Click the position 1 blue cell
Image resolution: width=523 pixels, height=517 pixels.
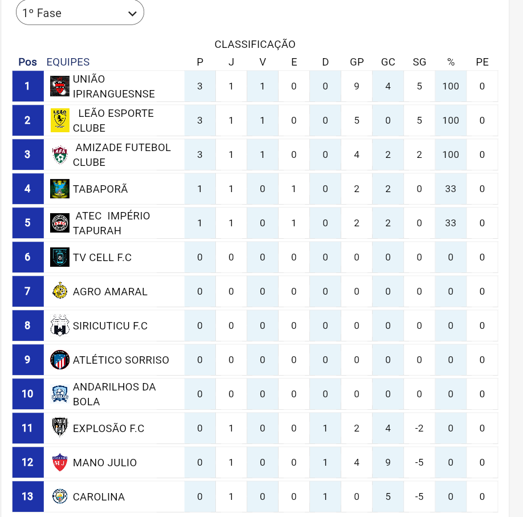point(27,86)
